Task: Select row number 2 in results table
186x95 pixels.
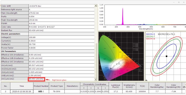Action: (6, 92)
